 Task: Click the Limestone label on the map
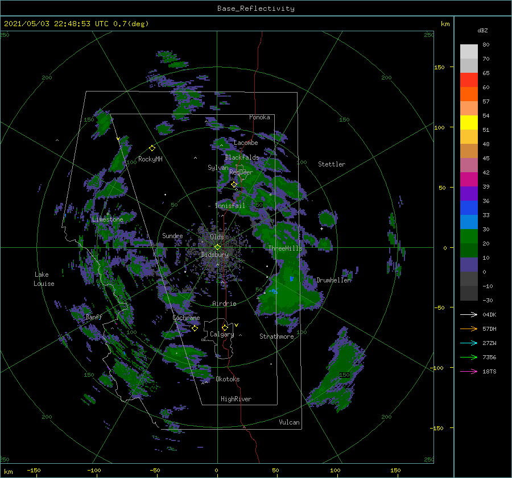pos(108,219)
